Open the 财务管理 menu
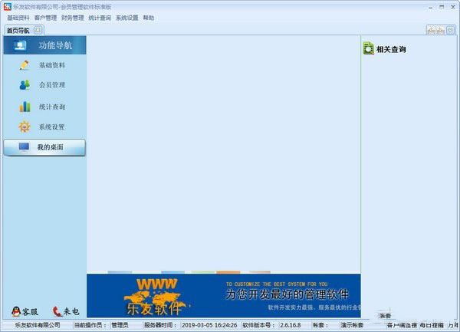This screenshot has height=332, width=460. tap(73, 18)
